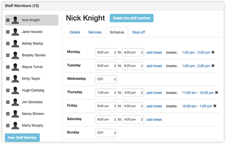Select Hugh Canberg in staff list
226x144 pixels.
click(x=32, y=90)
